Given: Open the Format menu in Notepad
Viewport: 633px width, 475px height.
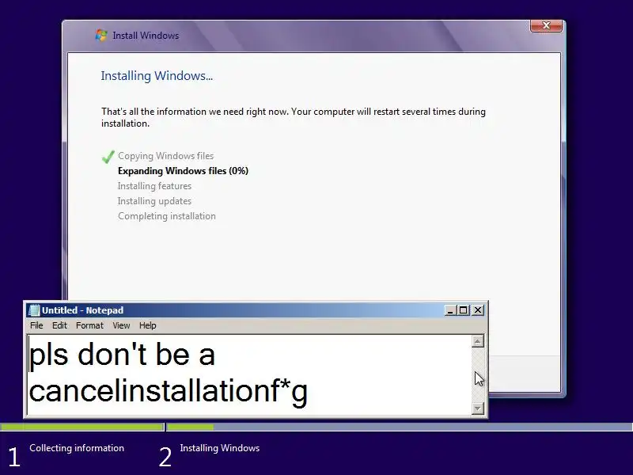Looking at the screenshot, I should [89, 325].
